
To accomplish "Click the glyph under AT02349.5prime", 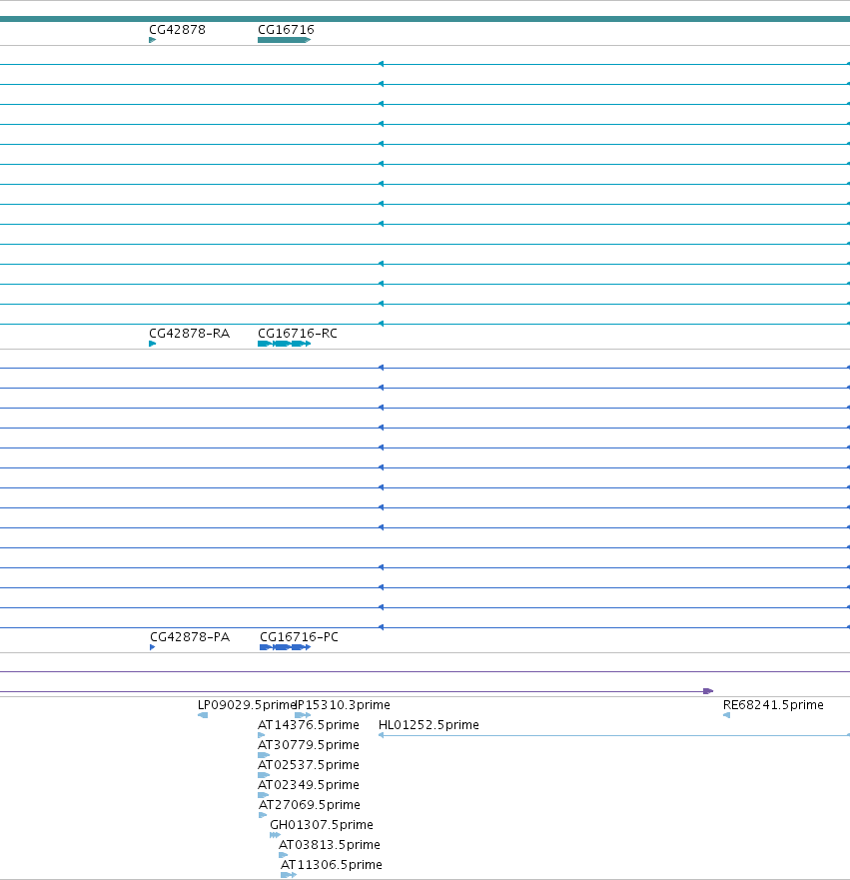I will click(x=263, y=795).
